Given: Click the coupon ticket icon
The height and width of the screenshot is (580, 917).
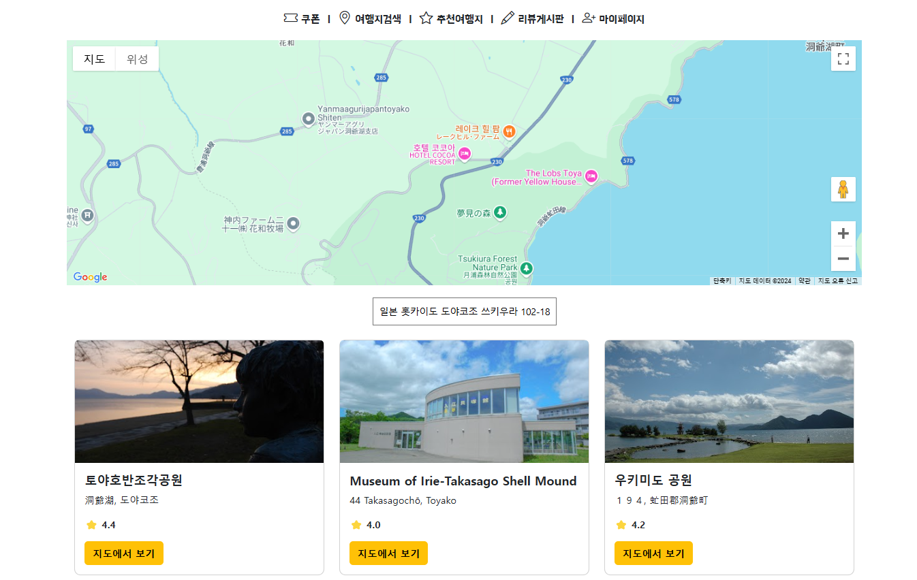Looking at the screenshot, I should 291,18.
